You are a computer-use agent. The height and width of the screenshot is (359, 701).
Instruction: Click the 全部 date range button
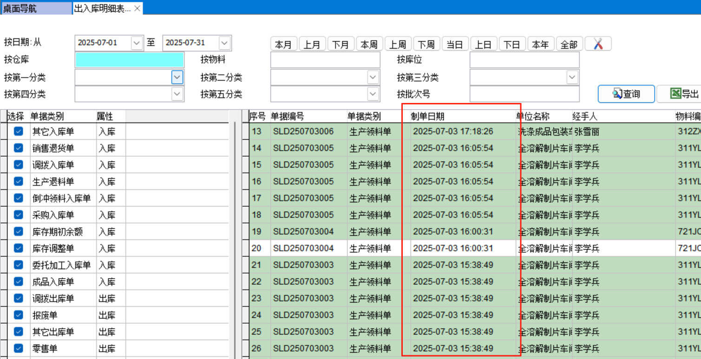point(569,44)
